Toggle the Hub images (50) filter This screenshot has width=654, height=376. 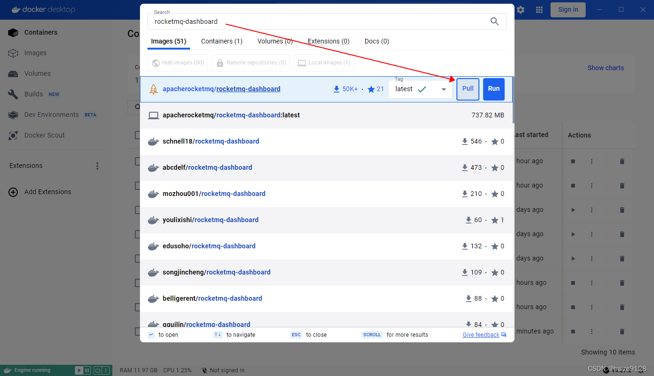177,63
